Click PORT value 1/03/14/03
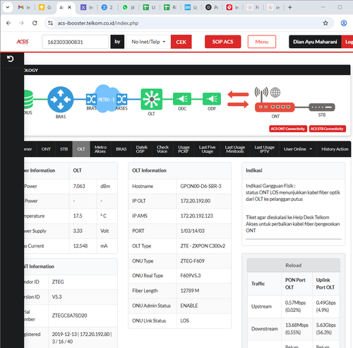The image size is (353, 348). pos(192,231)
